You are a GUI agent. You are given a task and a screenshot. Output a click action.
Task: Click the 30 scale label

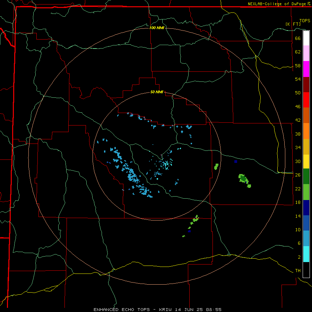click(298, 161)
